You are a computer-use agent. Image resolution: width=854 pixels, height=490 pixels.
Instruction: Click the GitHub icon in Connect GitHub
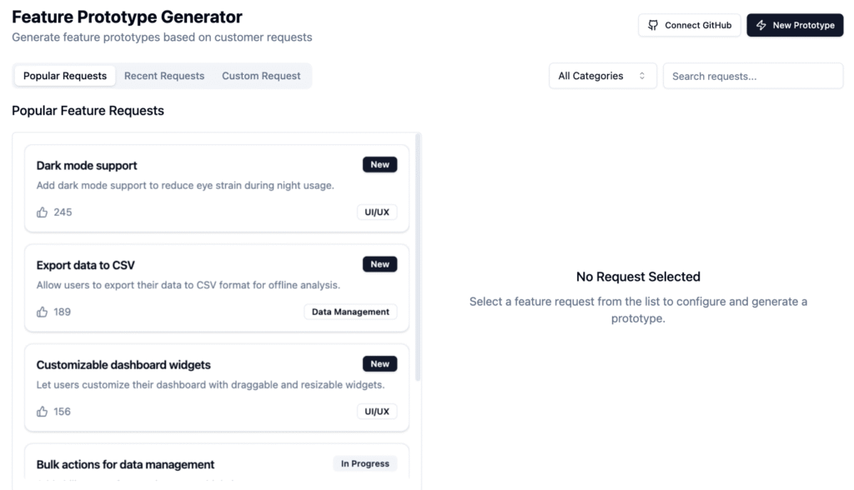[652, 25]
